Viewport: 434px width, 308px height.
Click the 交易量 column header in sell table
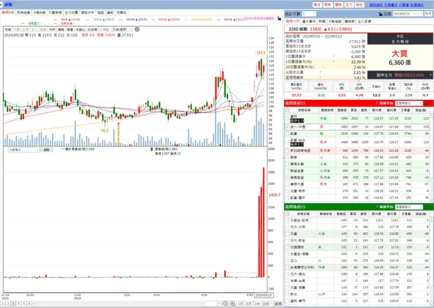(405, 214)
